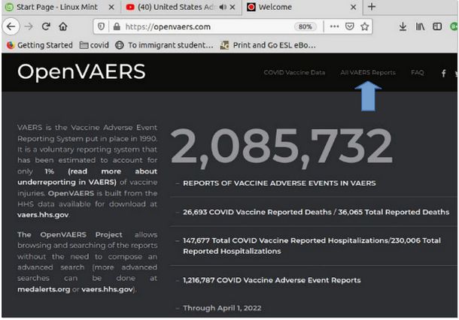This screenshot has height=320, width=459.
Task: Go back with the browser back arrow
Action: click(11, 26)
